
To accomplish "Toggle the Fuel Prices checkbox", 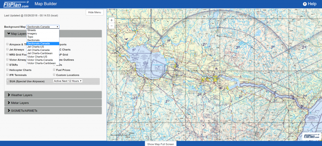I will click(54, 70).
